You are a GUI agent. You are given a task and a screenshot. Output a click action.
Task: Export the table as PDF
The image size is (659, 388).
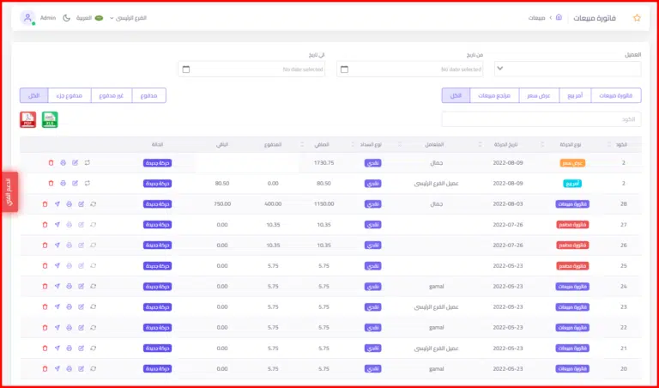click(27, 119)
